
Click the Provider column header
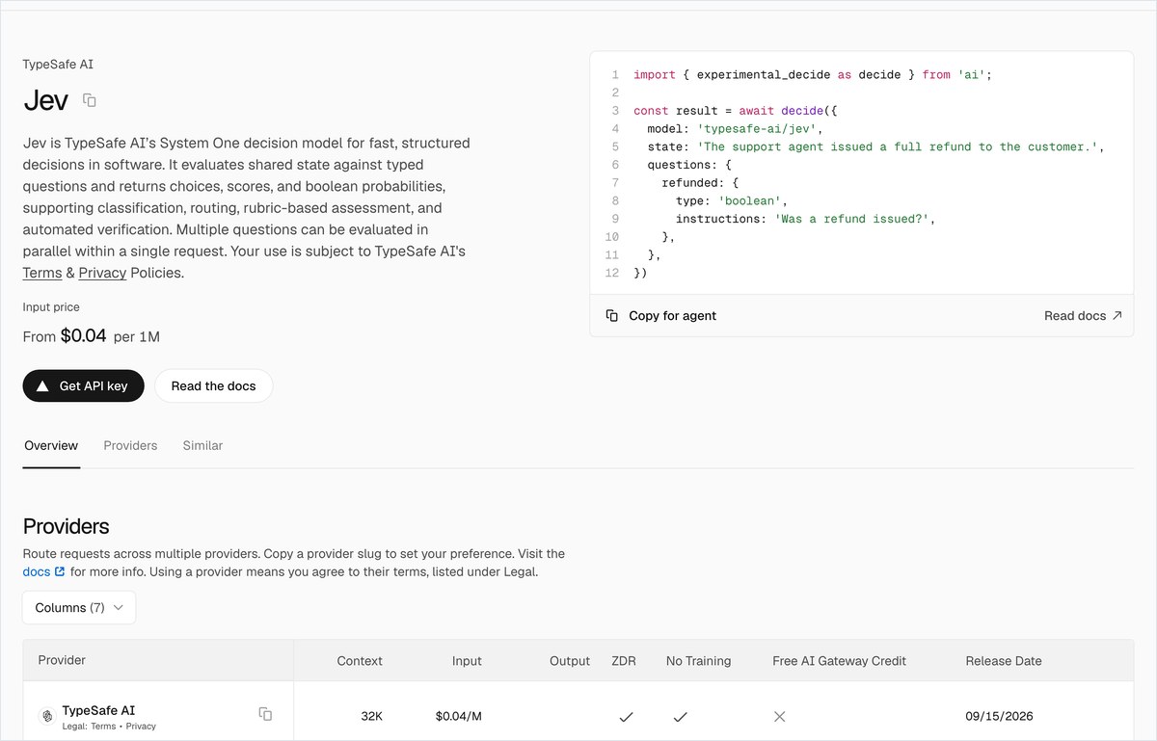tap(62, 660)
